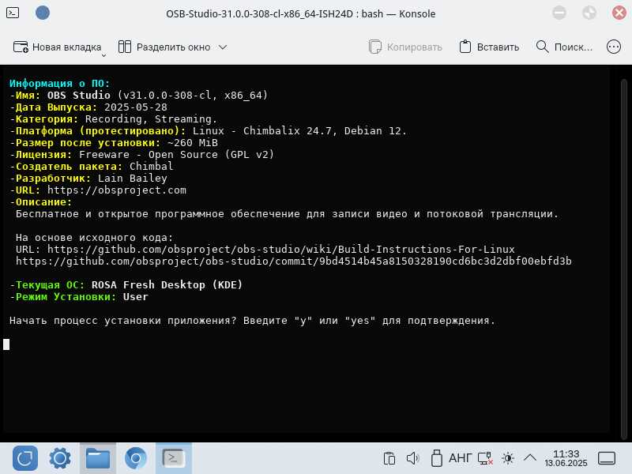Expand the New Tab dropdown arrow
Viewport: 632px width, 474px height.
point(103,55)
